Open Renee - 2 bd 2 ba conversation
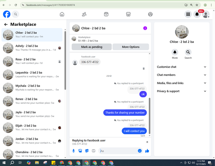 (x=32, y=101)
